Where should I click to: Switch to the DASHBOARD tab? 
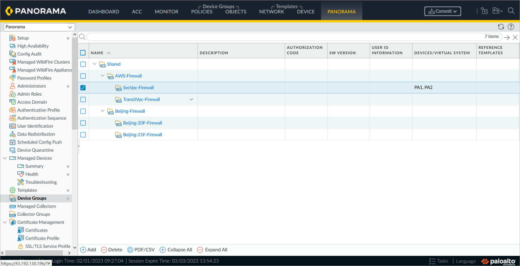104,11
